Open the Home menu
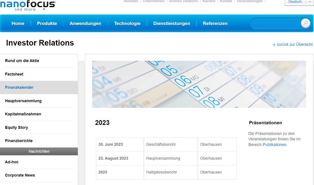The width and height of the screenshot is (314, 185). 18,23
